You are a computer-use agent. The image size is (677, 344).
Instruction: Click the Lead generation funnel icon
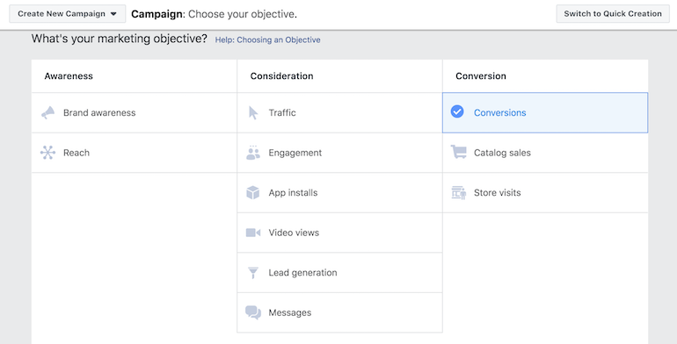pos(253,272)
